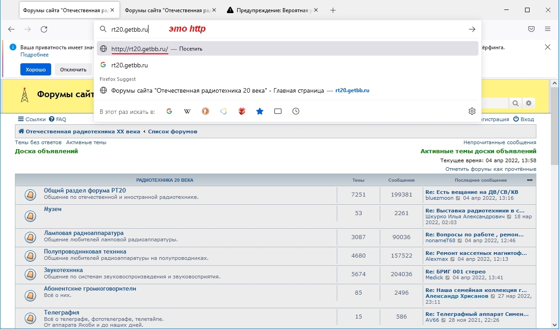559x329 pixels.
Task: Open the Звукотехника forum
Action: 63,270
